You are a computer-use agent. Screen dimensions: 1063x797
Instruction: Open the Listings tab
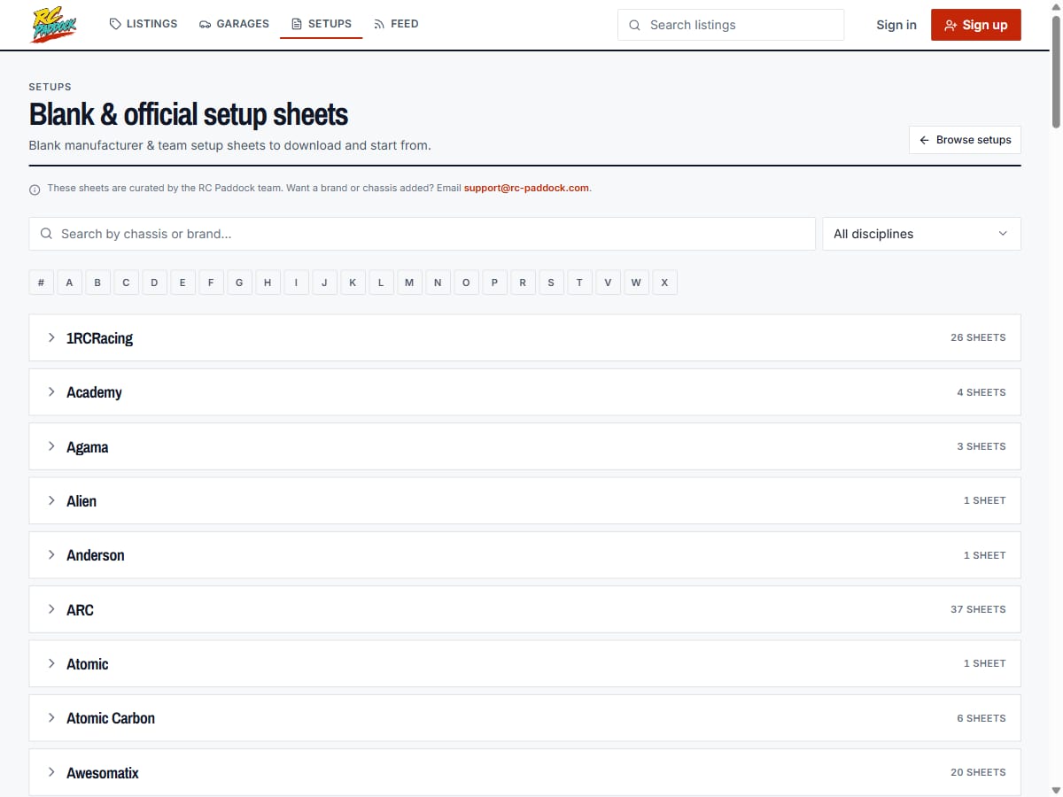pos(144,24)
